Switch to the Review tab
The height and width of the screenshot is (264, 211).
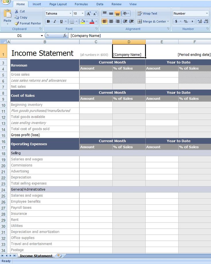[x=116, y=4]
